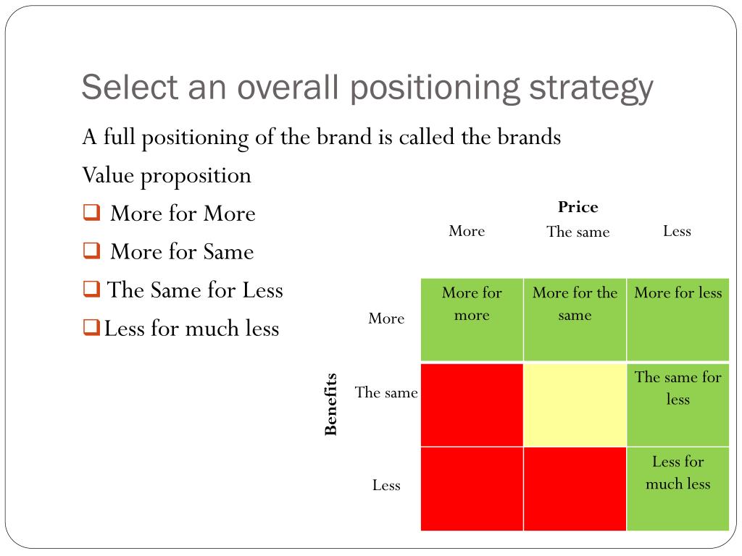Click the 'Less' price column header
742x556 pixels.
click(x=678, y=231)
